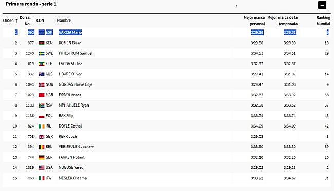This screenshot has width=334, height=191.
Task: Click the ESP country code
Action: 49,32
